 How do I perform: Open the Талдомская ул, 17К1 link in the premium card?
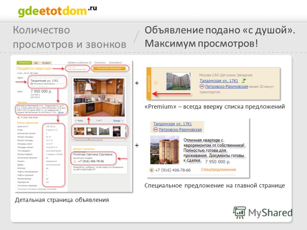[x=219, y=80]
